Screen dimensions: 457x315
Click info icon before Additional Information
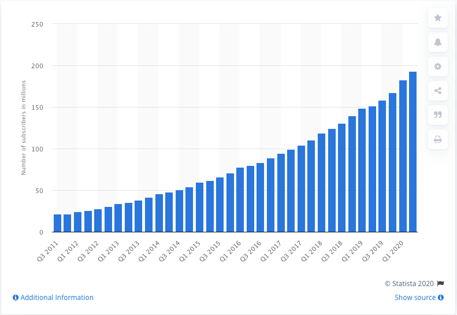tap(16, 298)
